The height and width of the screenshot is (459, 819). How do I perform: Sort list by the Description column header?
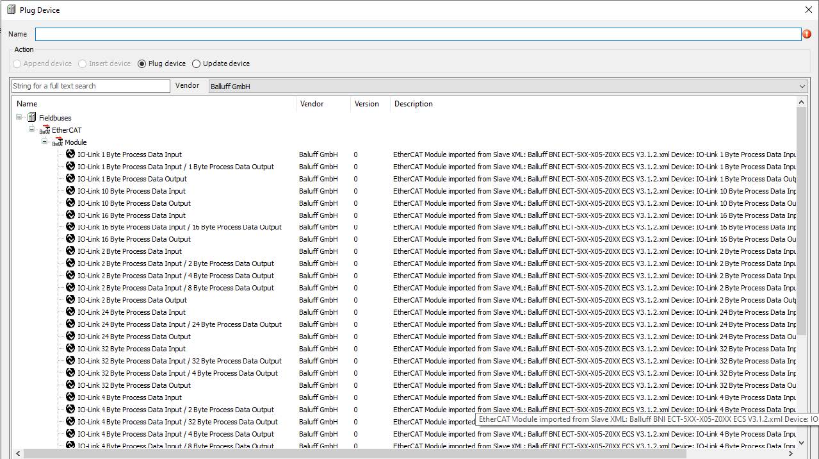(x=414, y=104)
